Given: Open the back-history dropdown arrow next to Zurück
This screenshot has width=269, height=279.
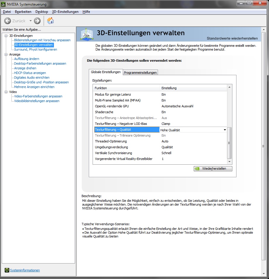Looking at the screenshot, I should click(30, 21).
